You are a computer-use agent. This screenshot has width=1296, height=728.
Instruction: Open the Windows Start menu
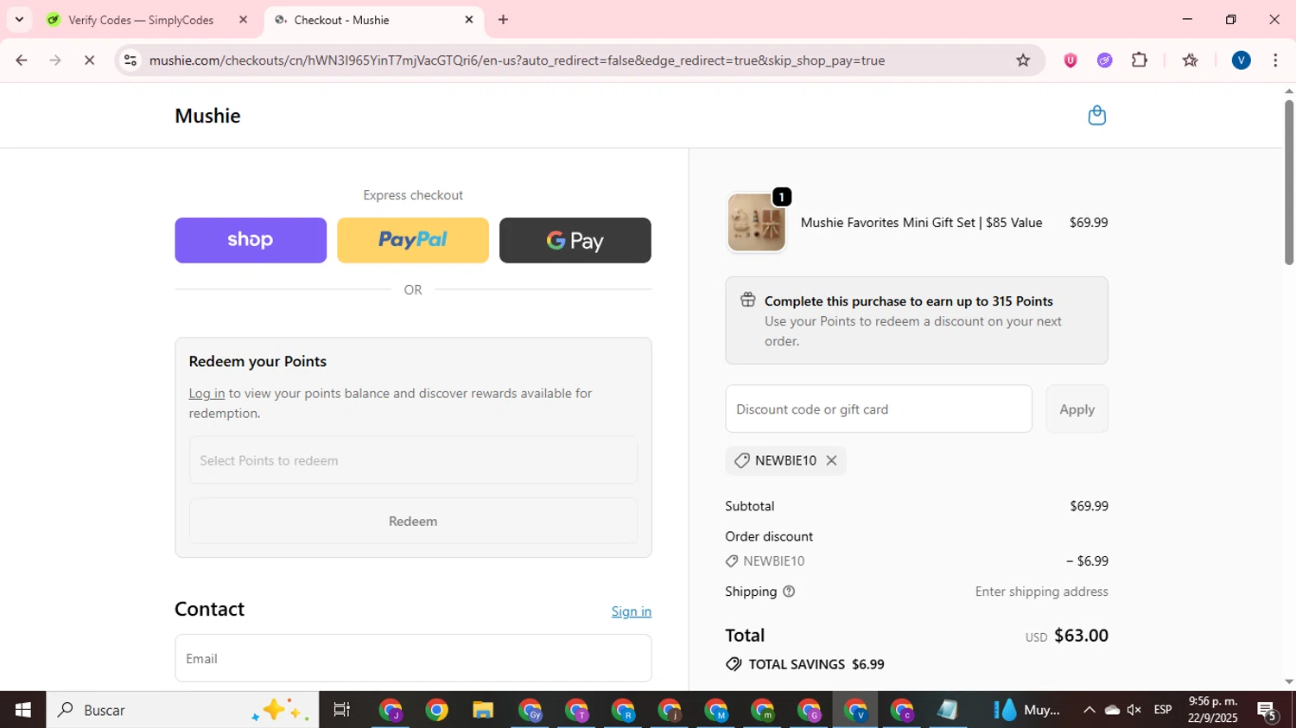point(22,710)
